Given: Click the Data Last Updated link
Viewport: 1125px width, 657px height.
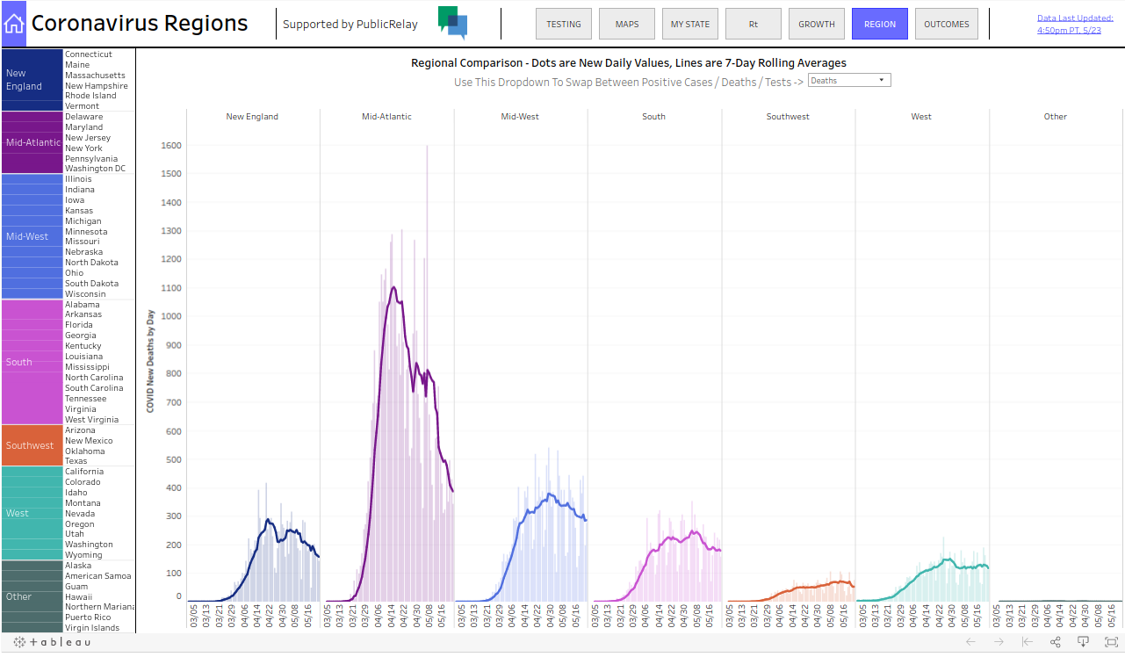Looking at the screenshot, I should [x=1075, y=23].
